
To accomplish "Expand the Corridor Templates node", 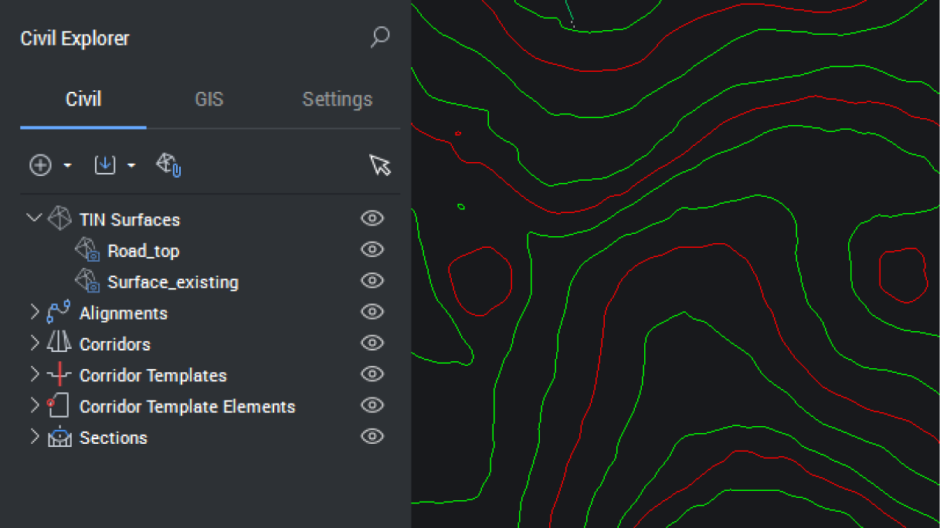I will point(35,374).
